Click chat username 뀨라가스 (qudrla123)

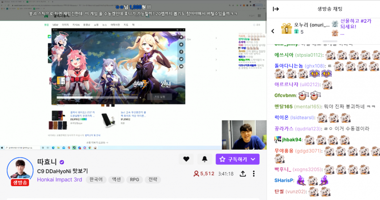coord(297,129)
